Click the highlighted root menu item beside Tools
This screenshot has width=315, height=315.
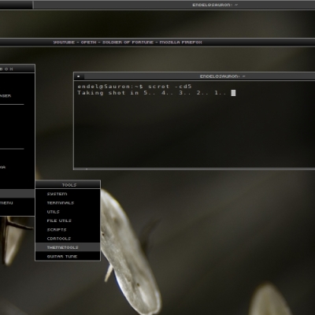[x=17, y=194]
